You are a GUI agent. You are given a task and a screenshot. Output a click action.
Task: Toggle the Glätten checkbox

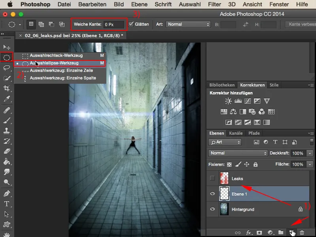[131, 24]
